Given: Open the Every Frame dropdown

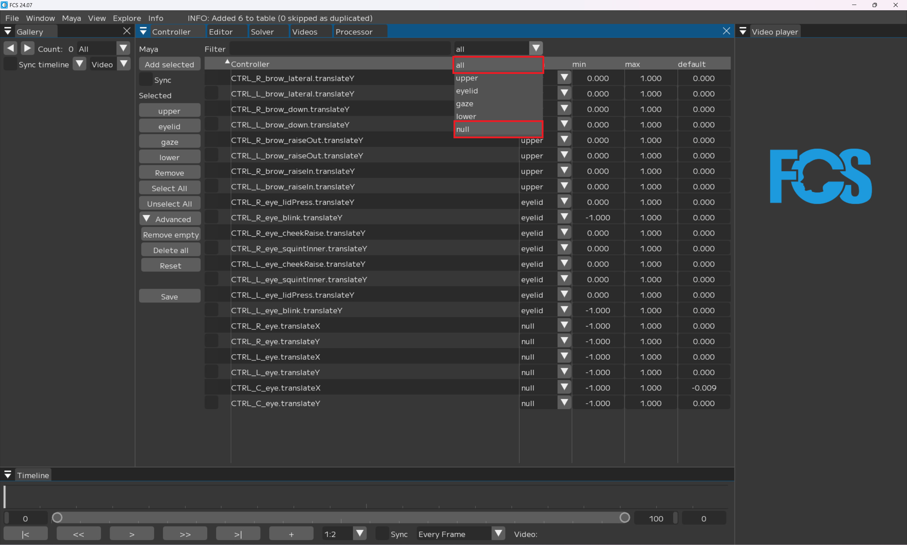Looking at the screenshot, I should pyautogui.click(x=498, y=534).
